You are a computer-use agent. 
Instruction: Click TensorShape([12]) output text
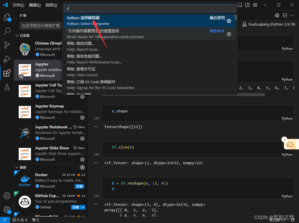coord(123,127)
